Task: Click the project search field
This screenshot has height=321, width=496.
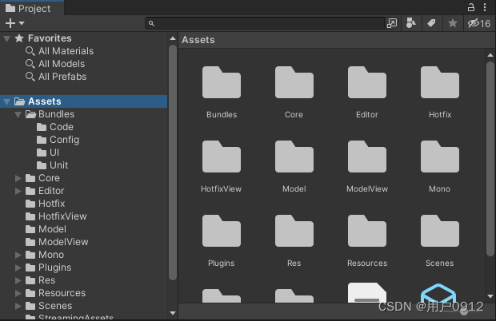Action: (265, 23)
